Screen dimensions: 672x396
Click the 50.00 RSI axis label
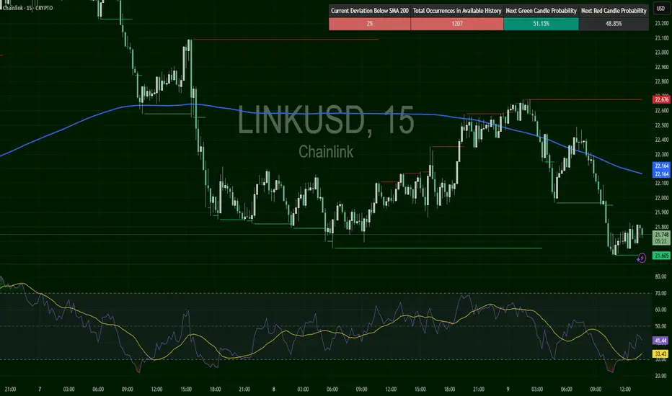coord(660,326)
